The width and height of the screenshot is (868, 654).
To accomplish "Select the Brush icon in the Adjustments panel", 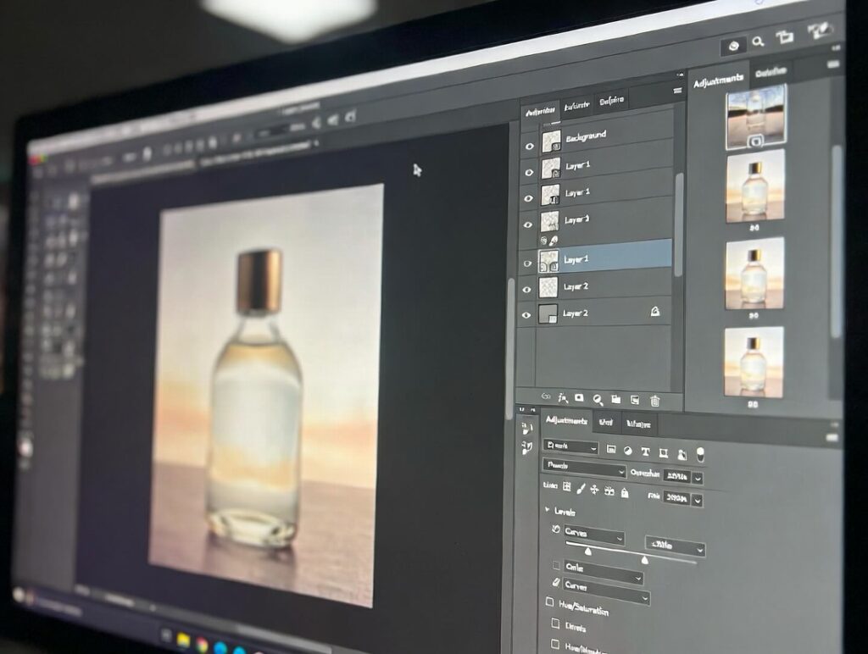I will pos(581,489).
